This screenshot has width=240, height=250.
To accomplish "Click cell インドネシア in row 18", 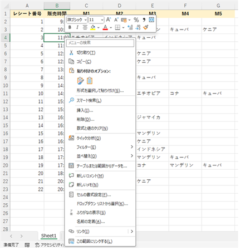I will click(x=153, y=149).
